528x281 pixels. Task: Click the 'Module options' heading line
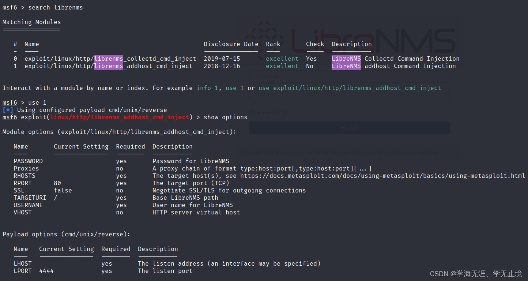pyautogui.click(x=120, y=132)
